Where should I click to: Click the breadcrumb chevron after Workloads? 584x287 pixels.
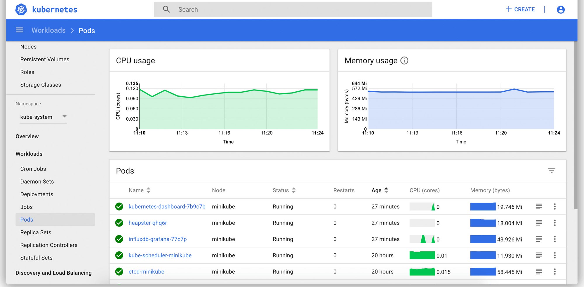(x=72, y=31)
